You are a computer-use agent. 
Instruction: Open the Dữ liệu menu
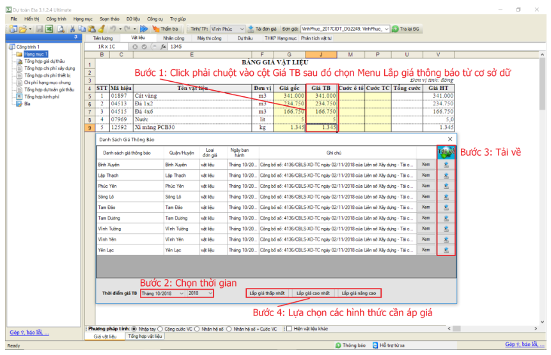[133, 19]
